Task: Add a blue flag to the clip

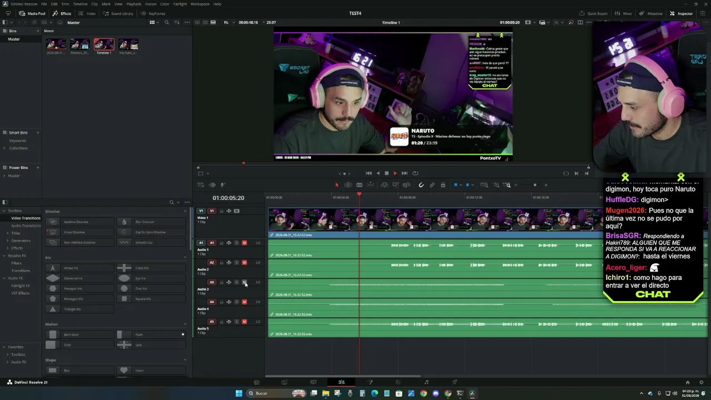Action: point(455,185)
